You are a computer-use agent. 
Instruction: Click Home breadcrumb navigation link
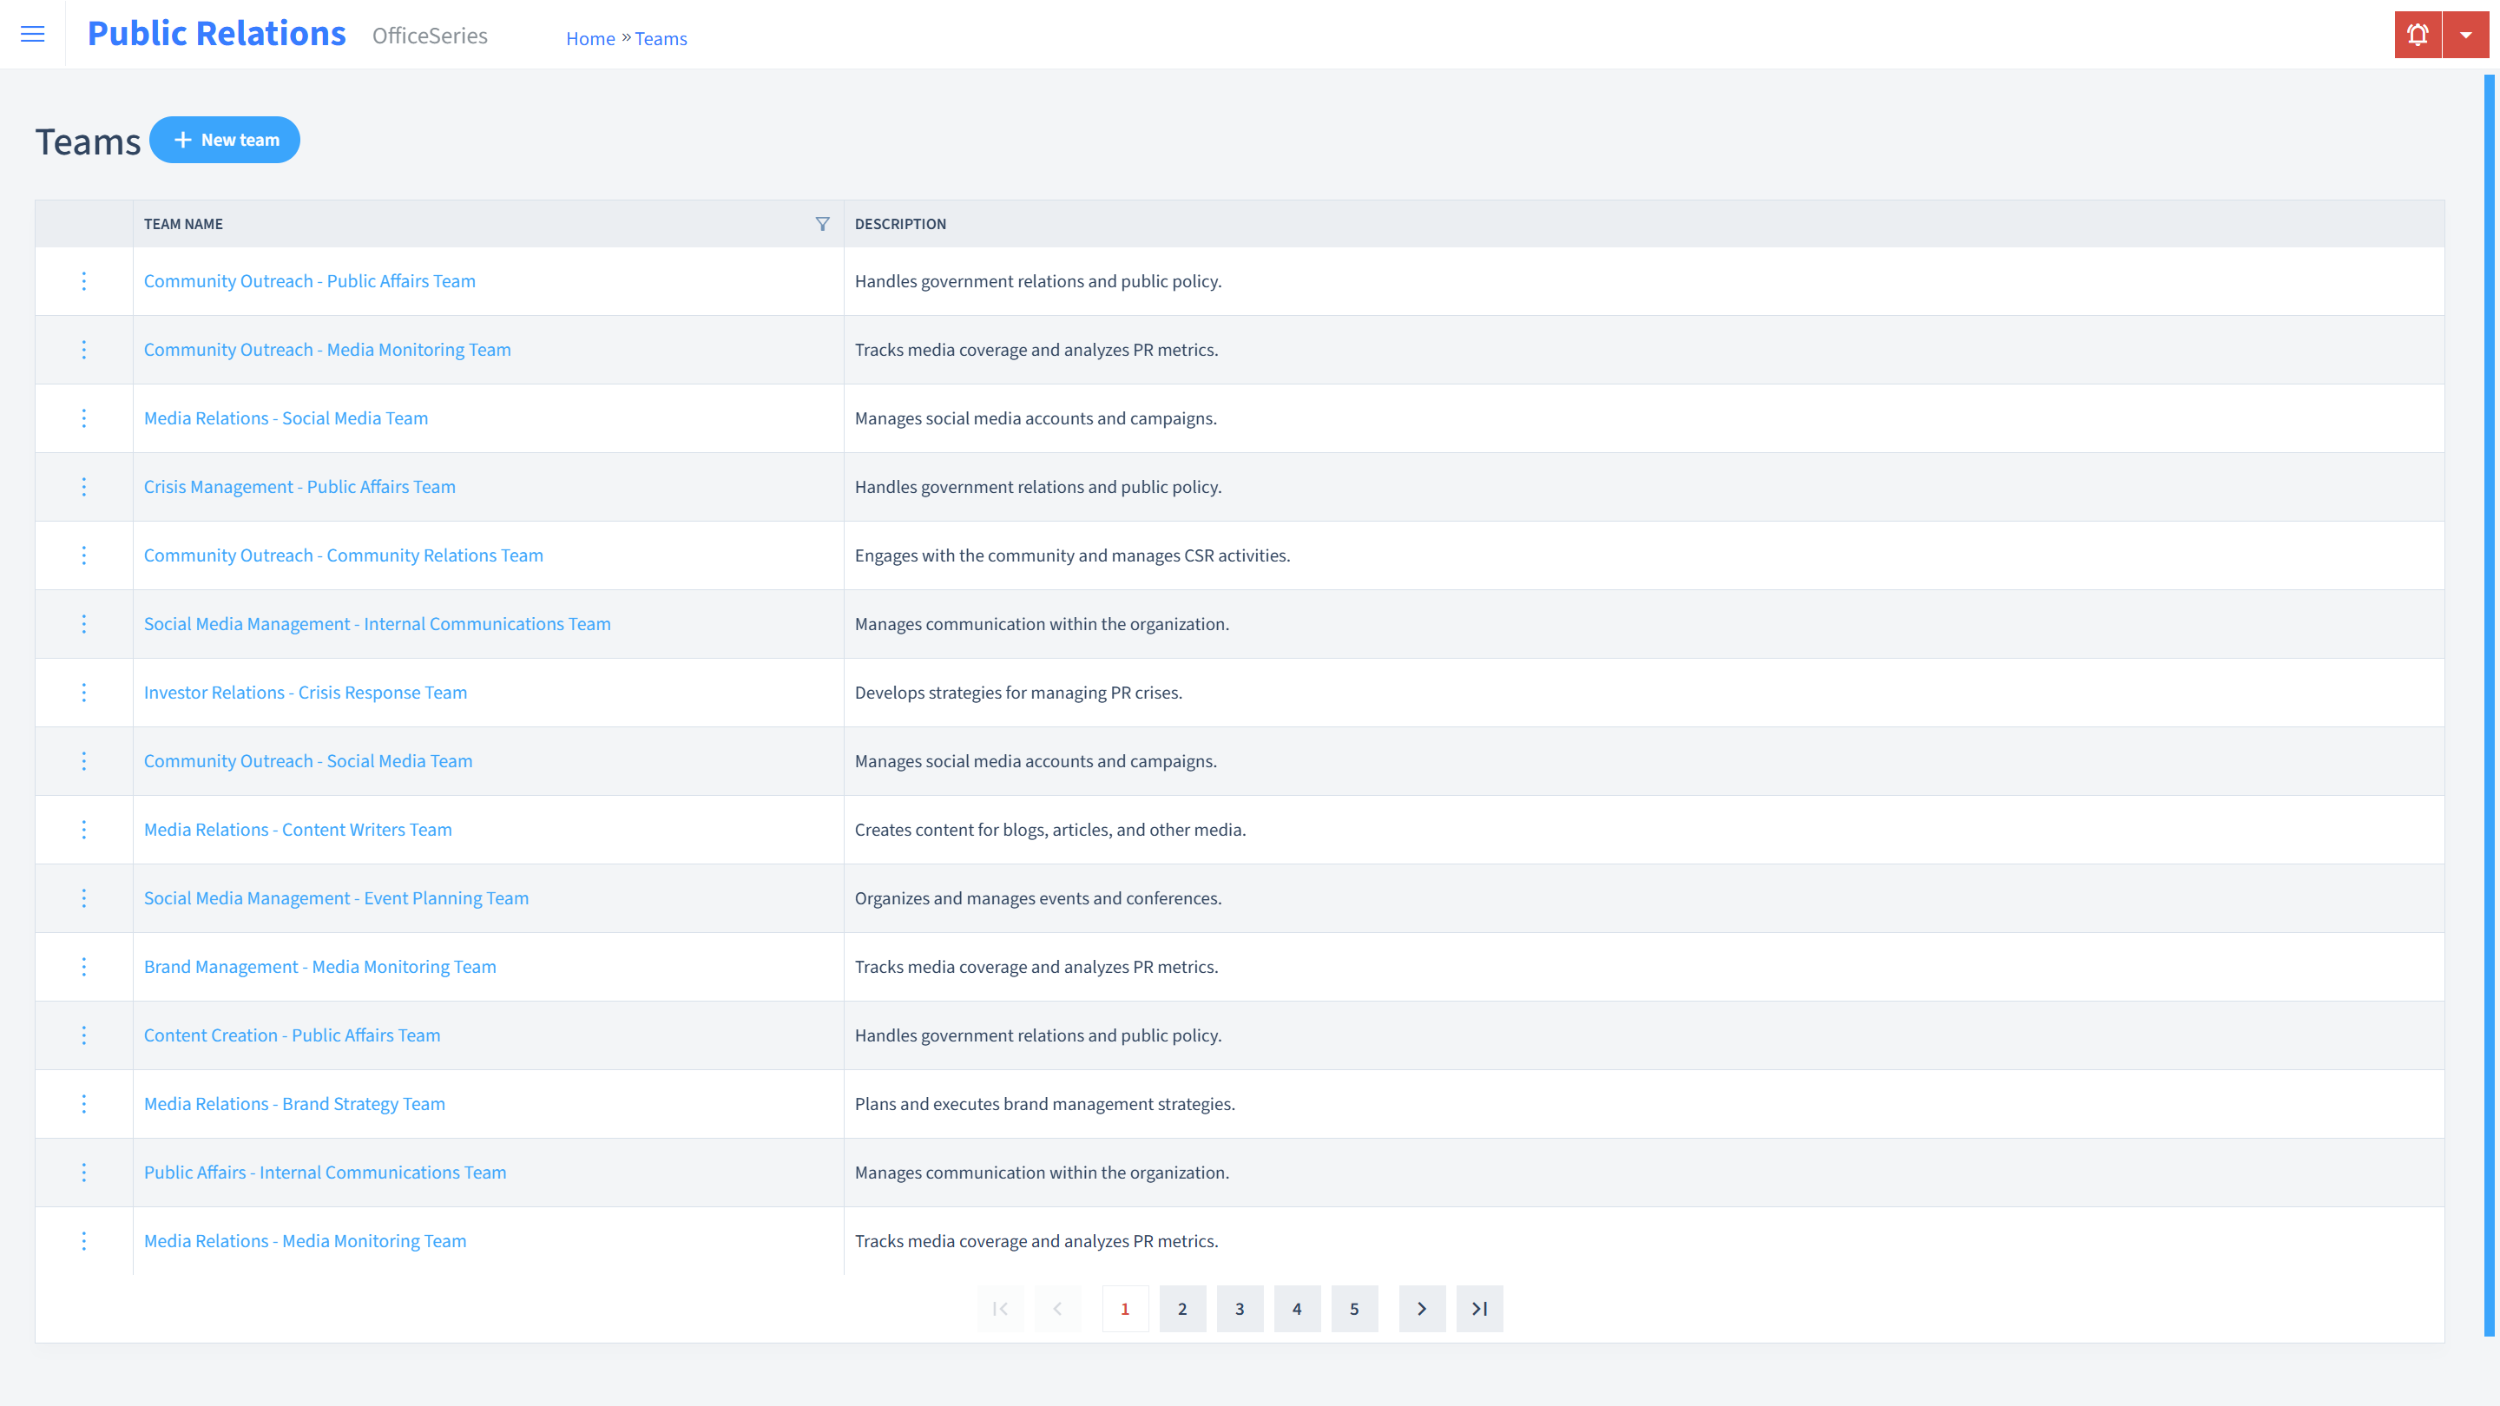click(590, 38)
